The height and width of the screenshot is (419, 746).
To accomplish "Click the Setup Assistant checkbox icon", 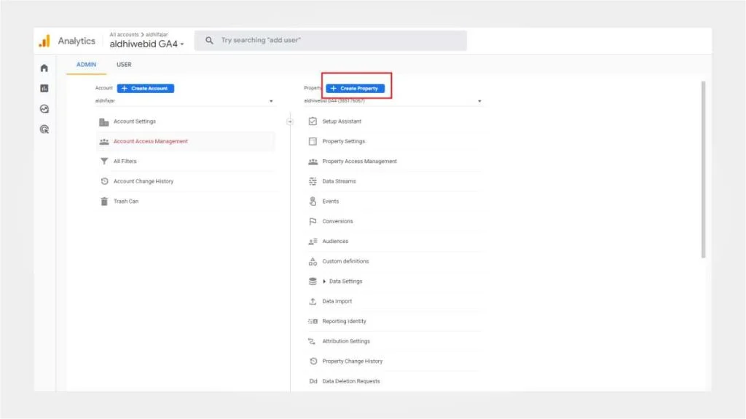I will click(x=313, y=121).
